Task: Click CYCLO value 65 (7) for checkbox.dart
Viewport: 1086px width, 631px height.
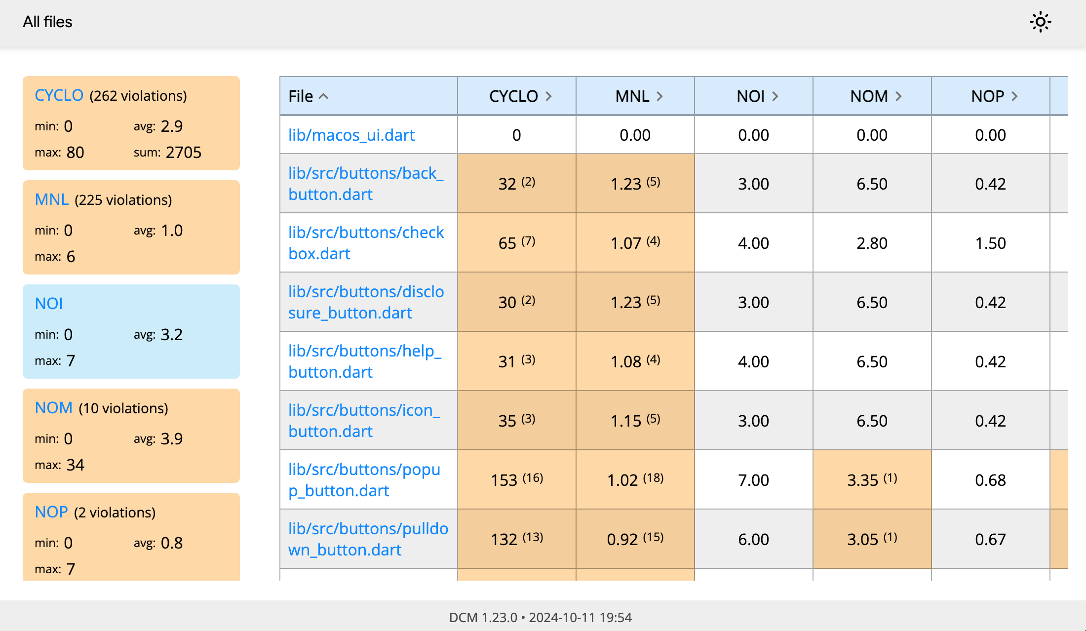Action: click(x=517, y=242)
